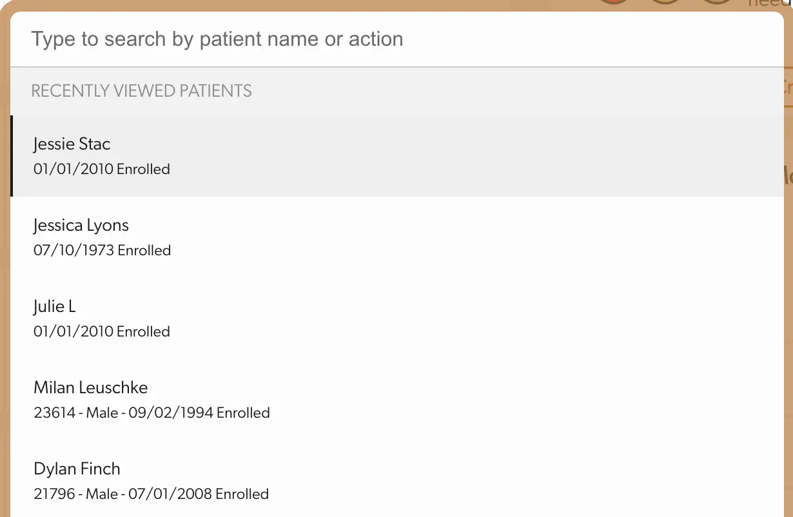Click the partially visible item below the Cr button
Viewport: 793px width, 517px height.
(788, 175)
